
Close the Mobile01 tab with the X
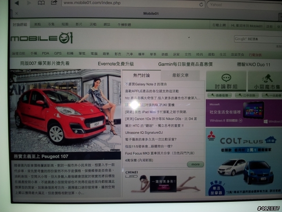(16, 13)
